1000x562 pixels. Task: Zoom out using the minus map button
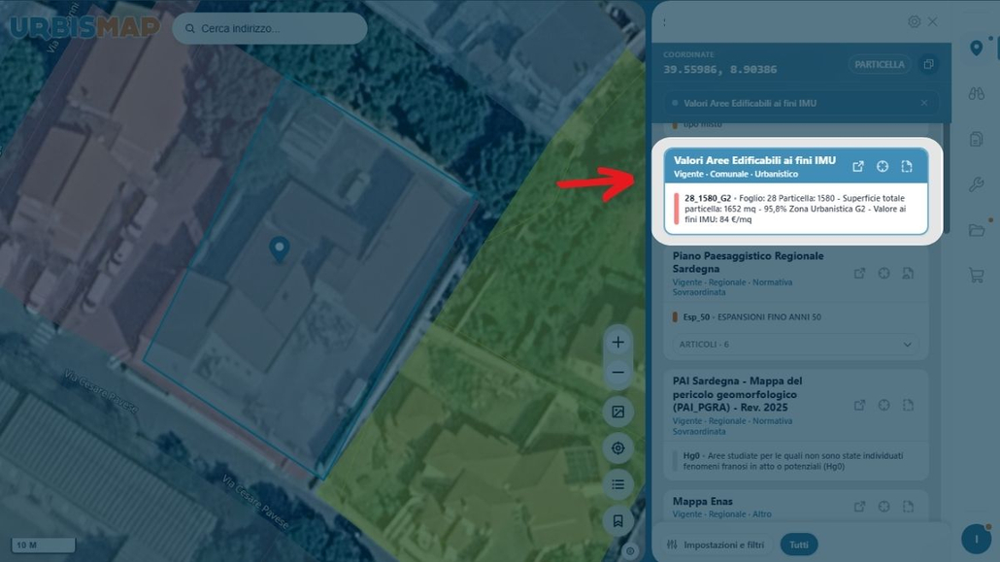click(618, 373)
